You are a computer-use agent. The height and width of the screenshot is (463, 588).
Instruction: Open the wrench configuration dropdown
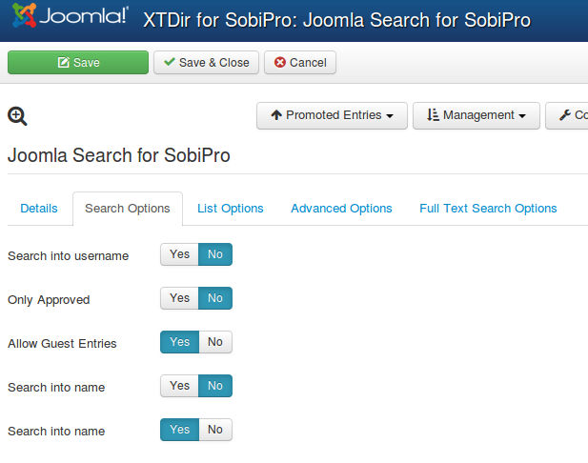(x=567, y=115)
